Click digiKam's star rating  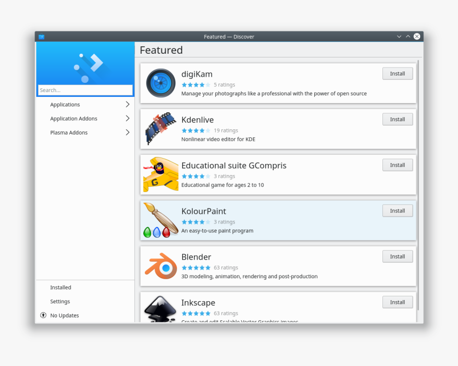(x=195, y=85)
